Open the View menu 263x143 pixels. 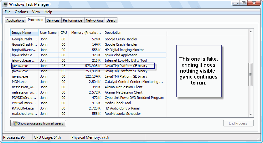click(36, 12)
